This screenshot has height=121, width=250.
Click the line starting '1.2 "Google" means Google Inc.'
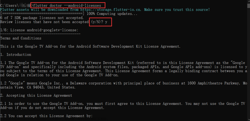(124, 83)
